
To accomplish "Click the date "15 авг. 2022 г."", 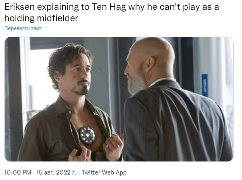I will click(56, 172).
